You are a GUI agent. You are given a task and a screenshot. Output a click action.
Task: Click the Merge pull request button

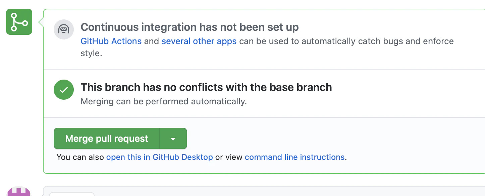coord(107,138)
